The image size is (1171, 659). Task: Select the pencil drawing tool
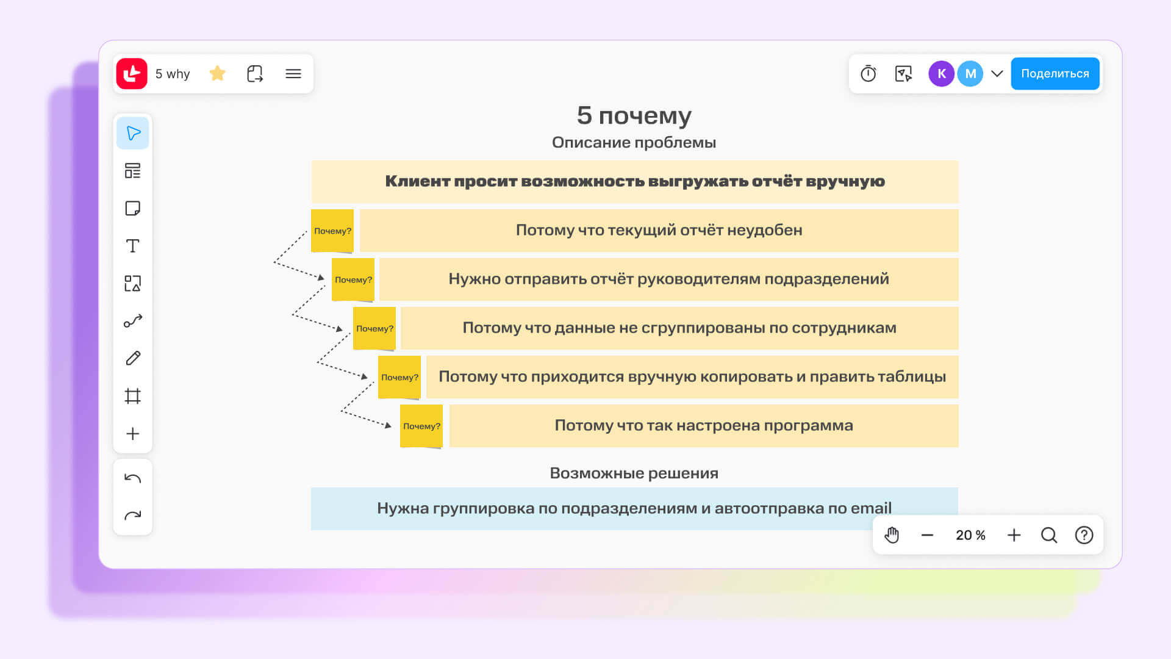[133, 358]
